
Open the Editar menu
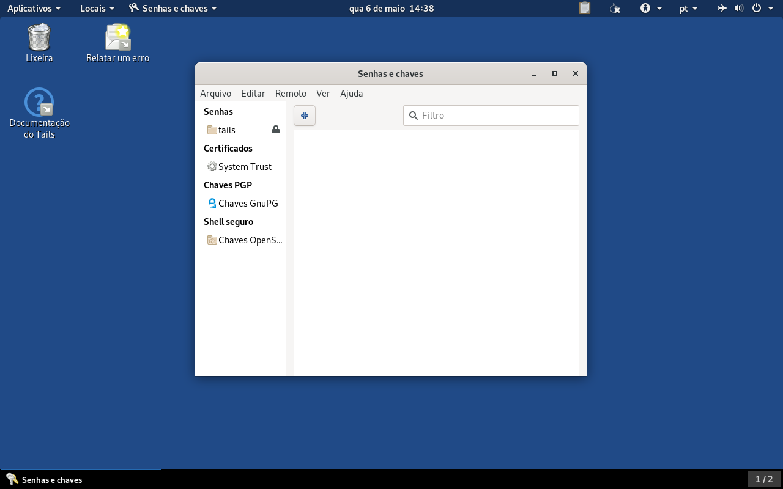pyautogui.click(x=253, y=94)
